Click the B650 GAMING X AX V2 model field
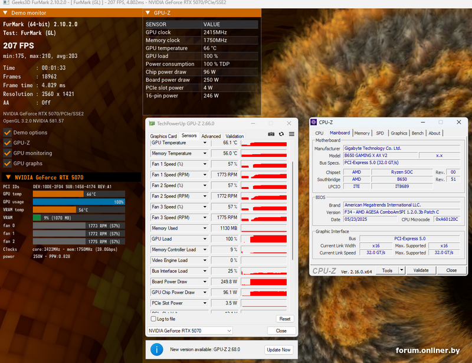Image resolution: width=472 pixels, height=363 pixels. tap(381, 155)
